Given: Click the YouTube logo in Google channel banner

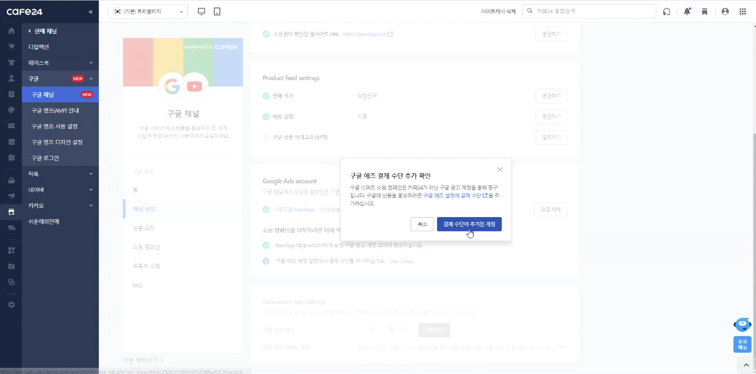Looking at the screenshot, I should [194, 86].
